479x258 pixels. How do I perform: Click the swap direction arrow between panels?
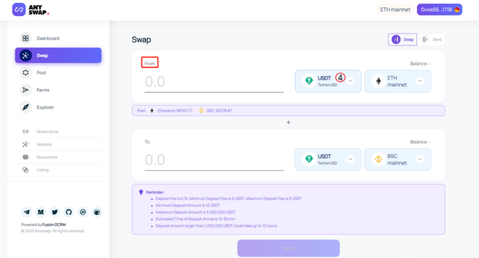pos(288,122)
